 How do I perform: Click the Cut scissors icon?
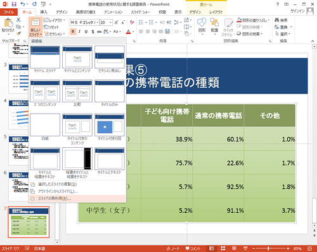coord(18,20)
